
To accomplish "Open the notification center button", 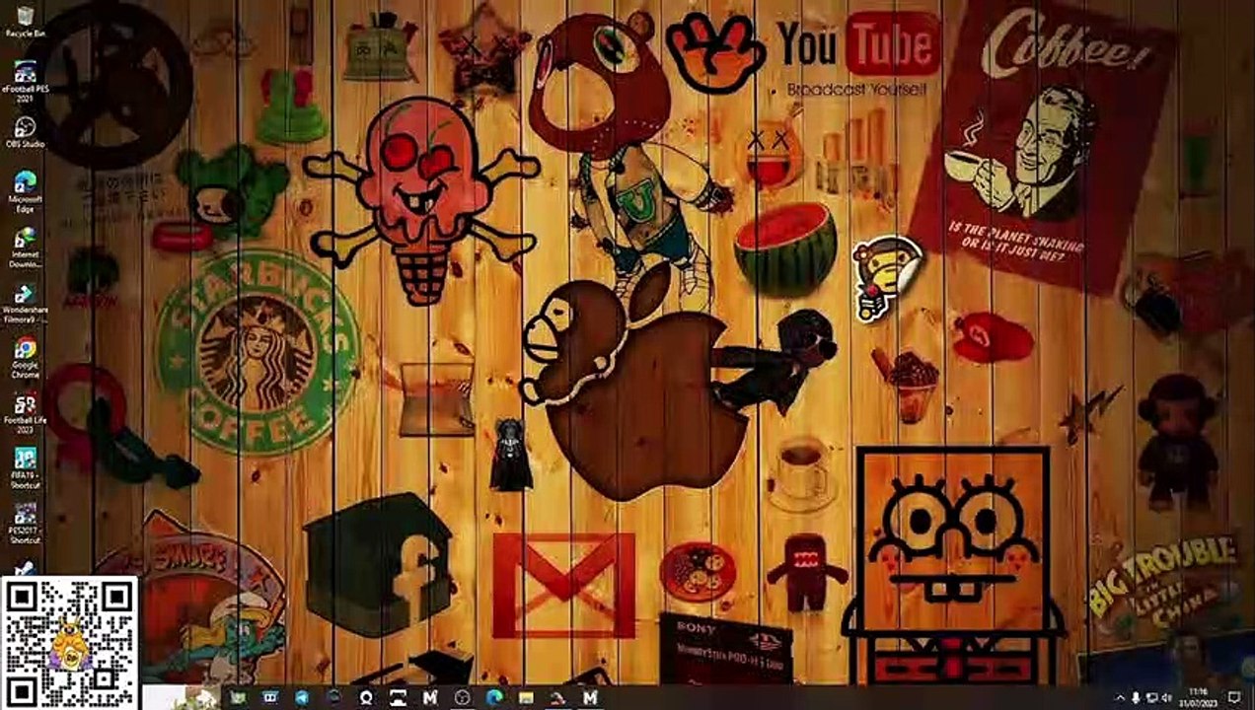I will (x=1233, y=697).
